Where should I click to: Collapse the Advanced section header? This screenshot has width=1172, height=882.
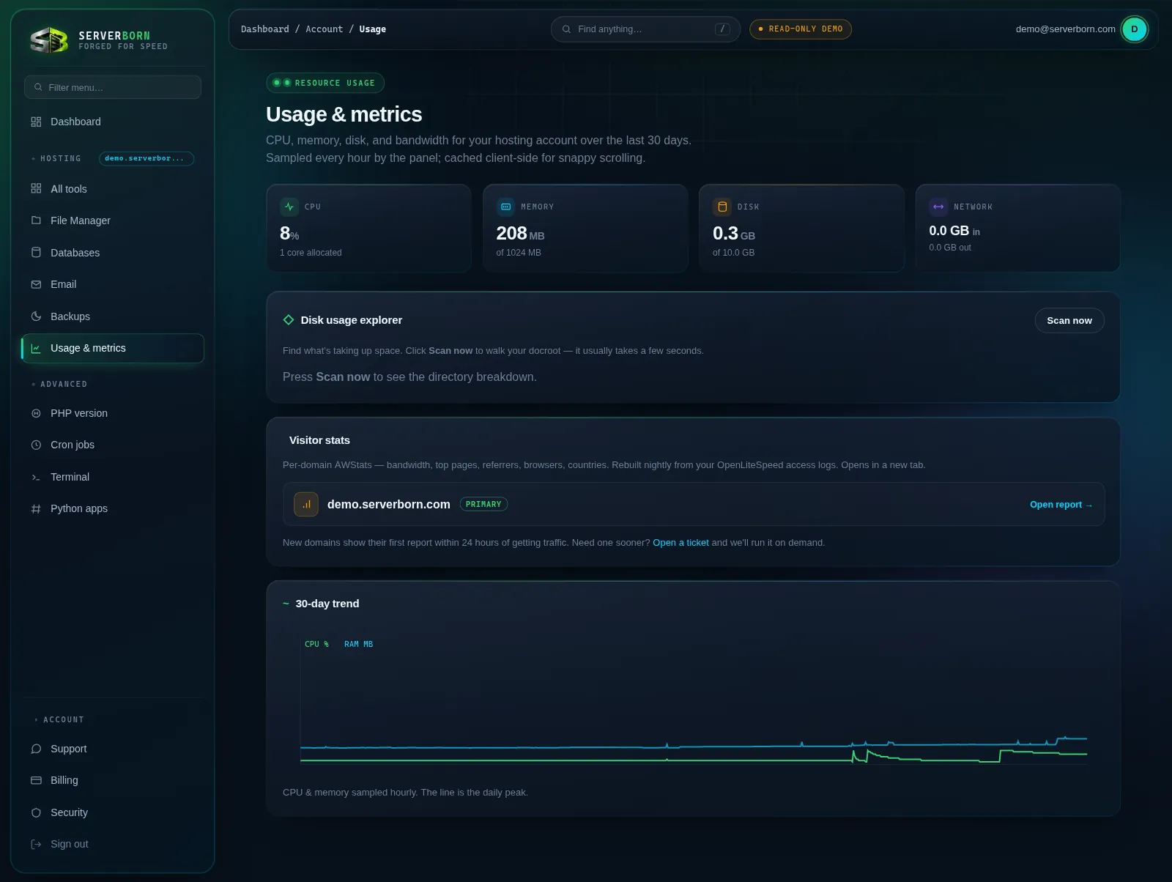[x=59, y=384]
